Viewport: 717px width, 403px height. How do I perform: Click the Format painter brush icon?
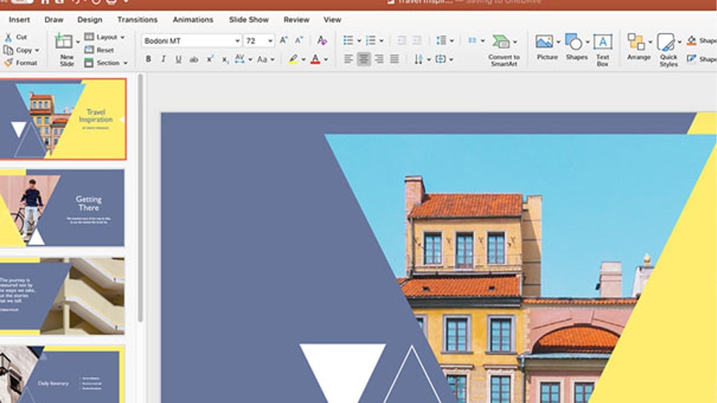8,63
